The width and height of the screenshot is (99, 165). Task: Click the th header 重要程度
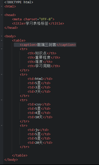[43, 57]
